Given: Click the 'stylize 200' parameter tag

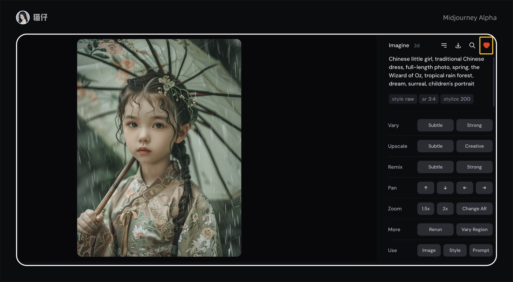Looking at the screenshot, I should point(457,99).
